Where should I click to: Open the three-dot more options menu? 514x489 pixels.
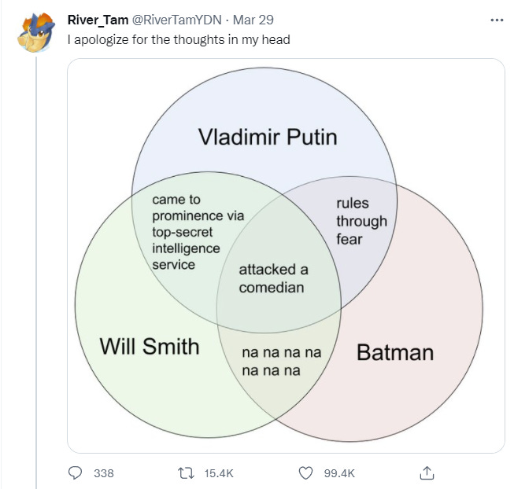[x=496, y=20]
